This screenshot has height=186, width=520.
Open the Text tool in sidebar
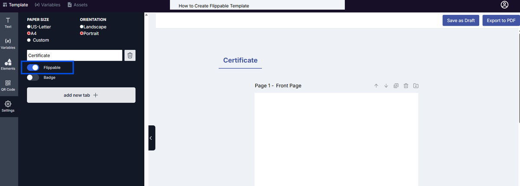pyautogui.click(x=8, y=23)
